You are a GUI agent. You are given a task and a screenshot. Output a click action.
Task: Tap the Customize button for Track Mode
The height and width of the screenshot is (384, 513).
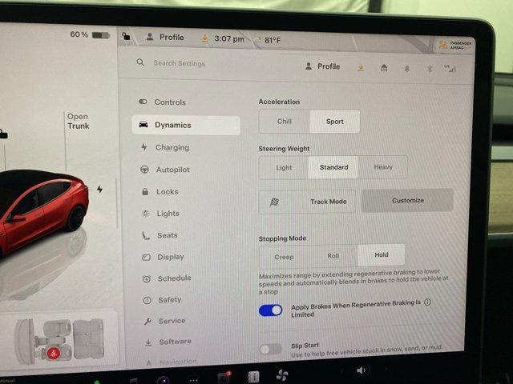coord(407,201)
